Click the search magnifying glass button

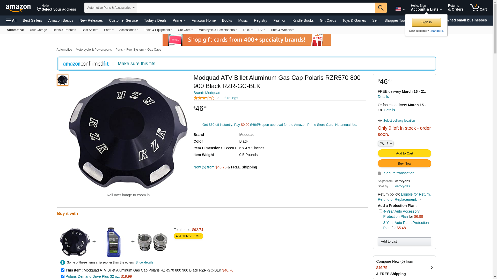(381, 8)
